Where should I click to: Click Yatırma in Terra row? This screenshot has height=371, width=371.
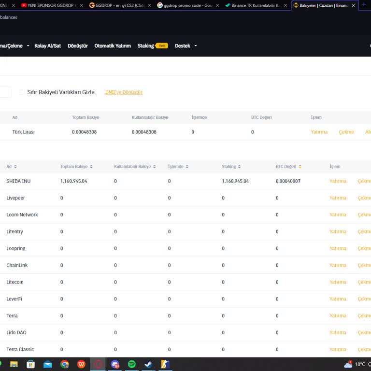pos(338,315)
